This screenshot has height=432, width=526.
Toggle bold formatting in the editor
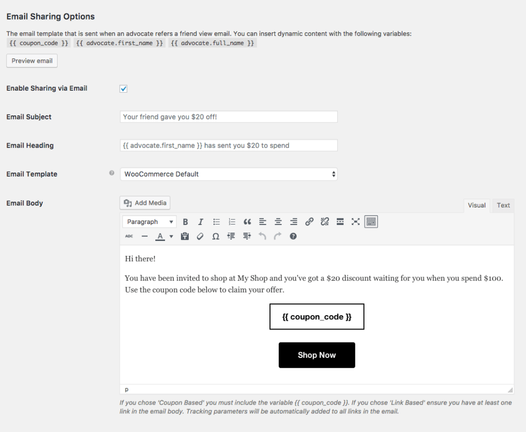186,222
